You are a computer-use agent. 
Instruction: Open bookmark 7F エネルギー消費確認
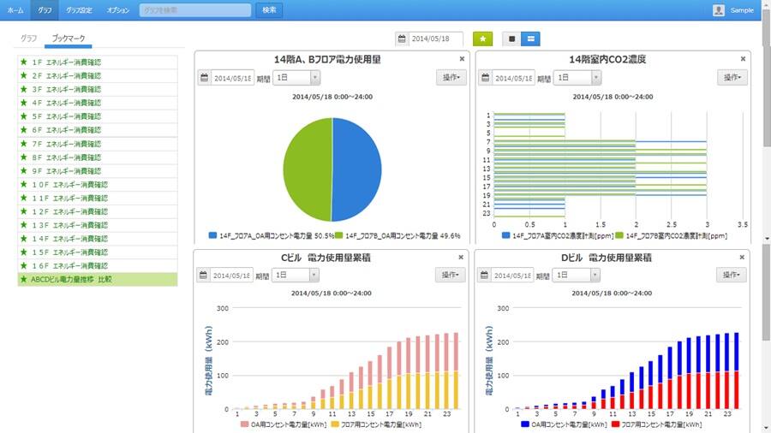[x=98, y=144]
